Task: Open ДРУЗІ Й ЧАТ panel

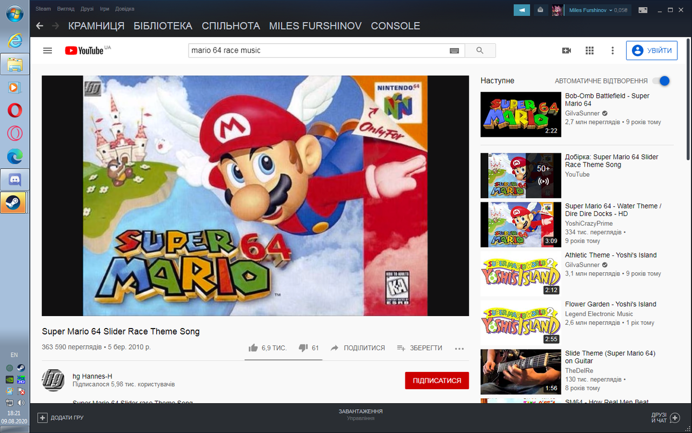Action: [x=666, y=418]
